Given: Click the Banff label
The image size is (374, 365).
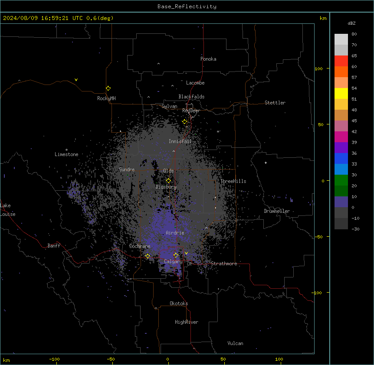Looking at the screenshot, I should point(54,246).
